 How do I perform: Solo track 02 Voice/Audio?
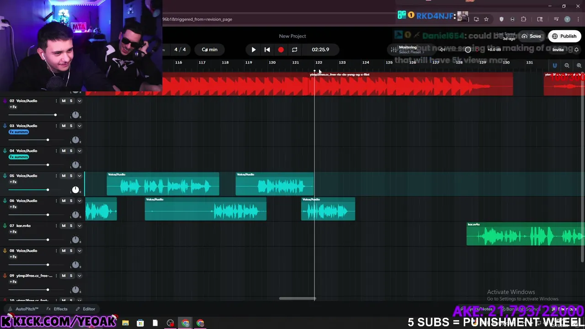click(71, 101)
